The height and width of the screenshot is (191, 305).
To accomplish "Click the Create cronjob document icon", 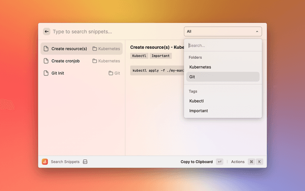I will coord(46,61).
